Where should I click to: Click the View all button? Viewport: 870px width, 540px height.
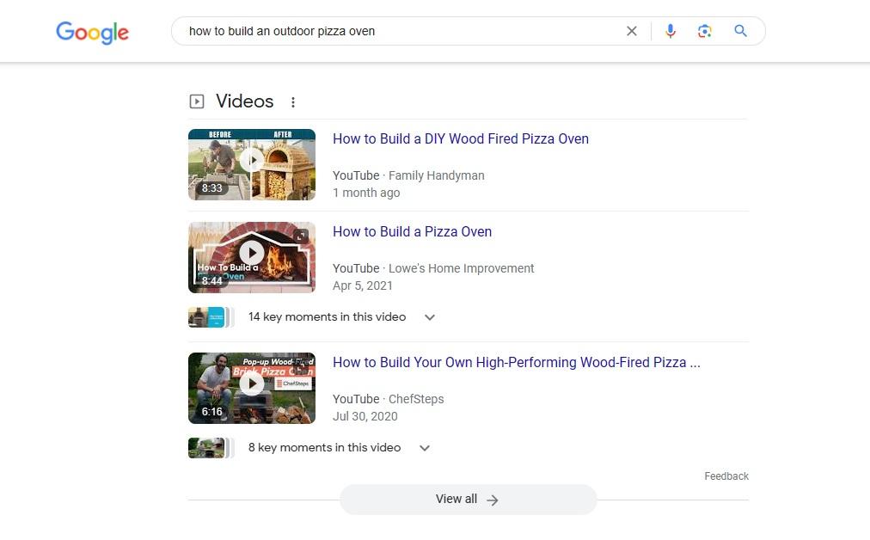tap(468, 500)
